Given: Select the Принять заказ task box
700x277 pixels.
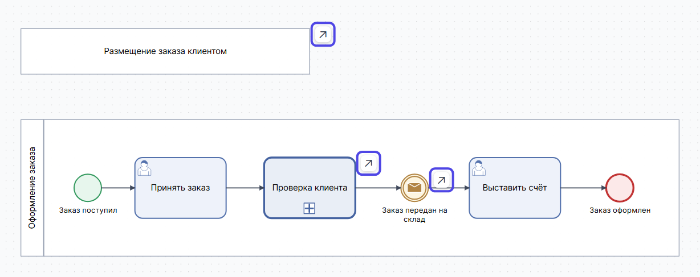Looking at the screenshot, I should (181, 188).
